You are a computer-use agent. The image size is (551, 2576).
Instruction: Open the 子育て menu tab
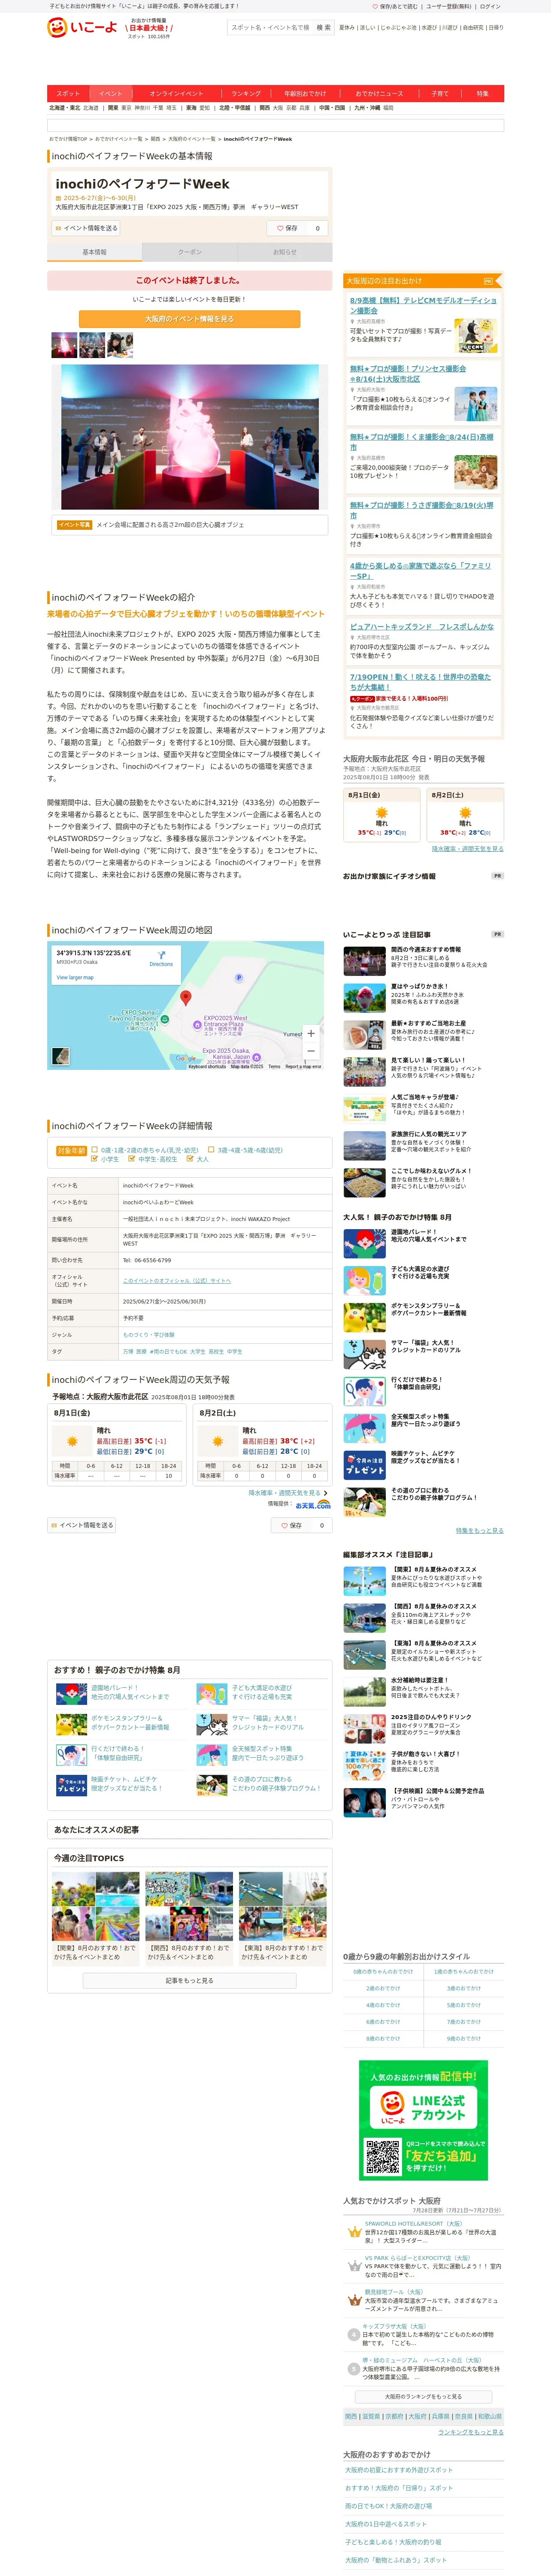440,93
